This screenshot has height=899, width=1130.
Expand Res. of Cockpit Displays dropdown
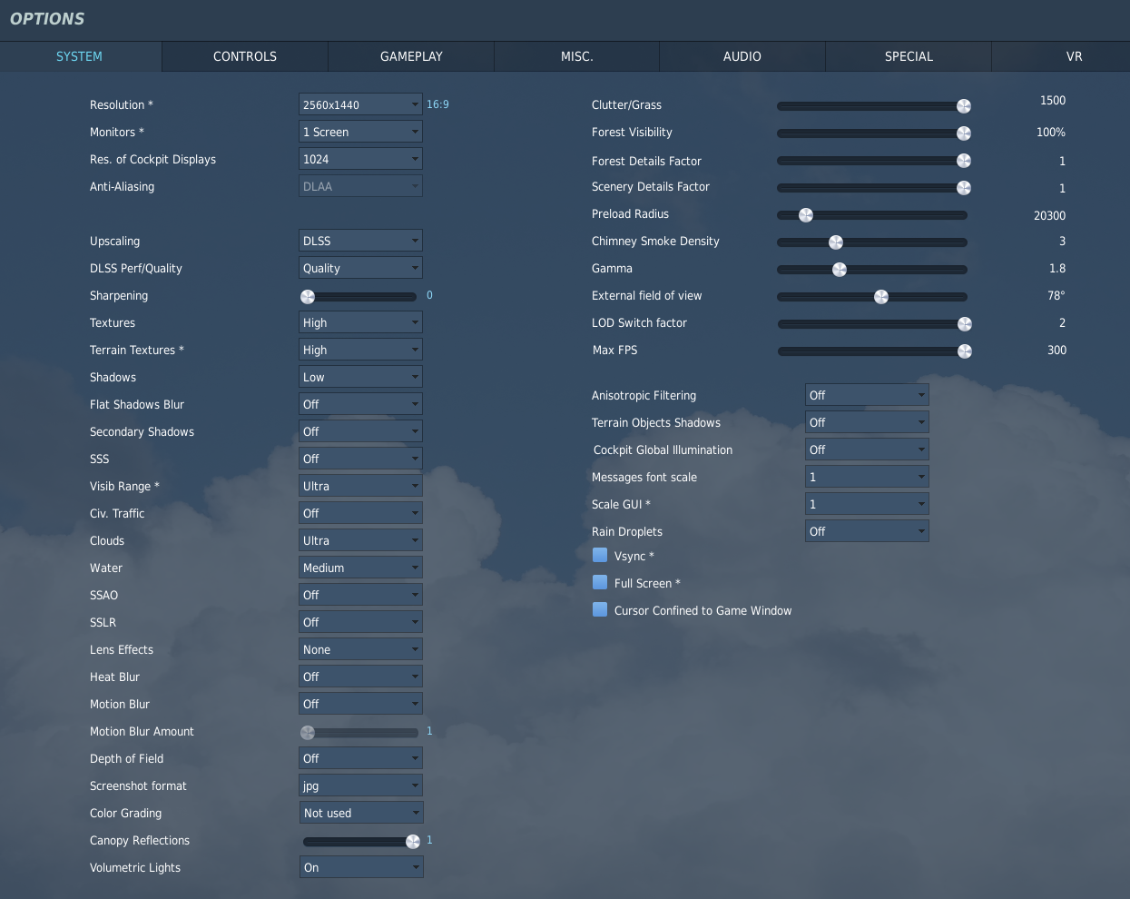click(x=361, y=159)
